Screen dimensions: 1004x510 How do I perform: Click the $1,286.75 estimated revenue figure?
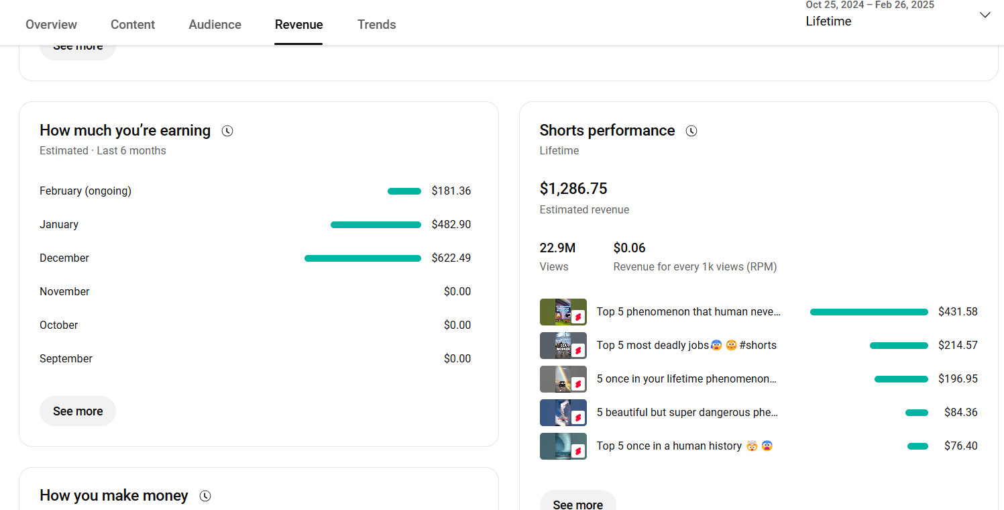[x=573, y=189]
